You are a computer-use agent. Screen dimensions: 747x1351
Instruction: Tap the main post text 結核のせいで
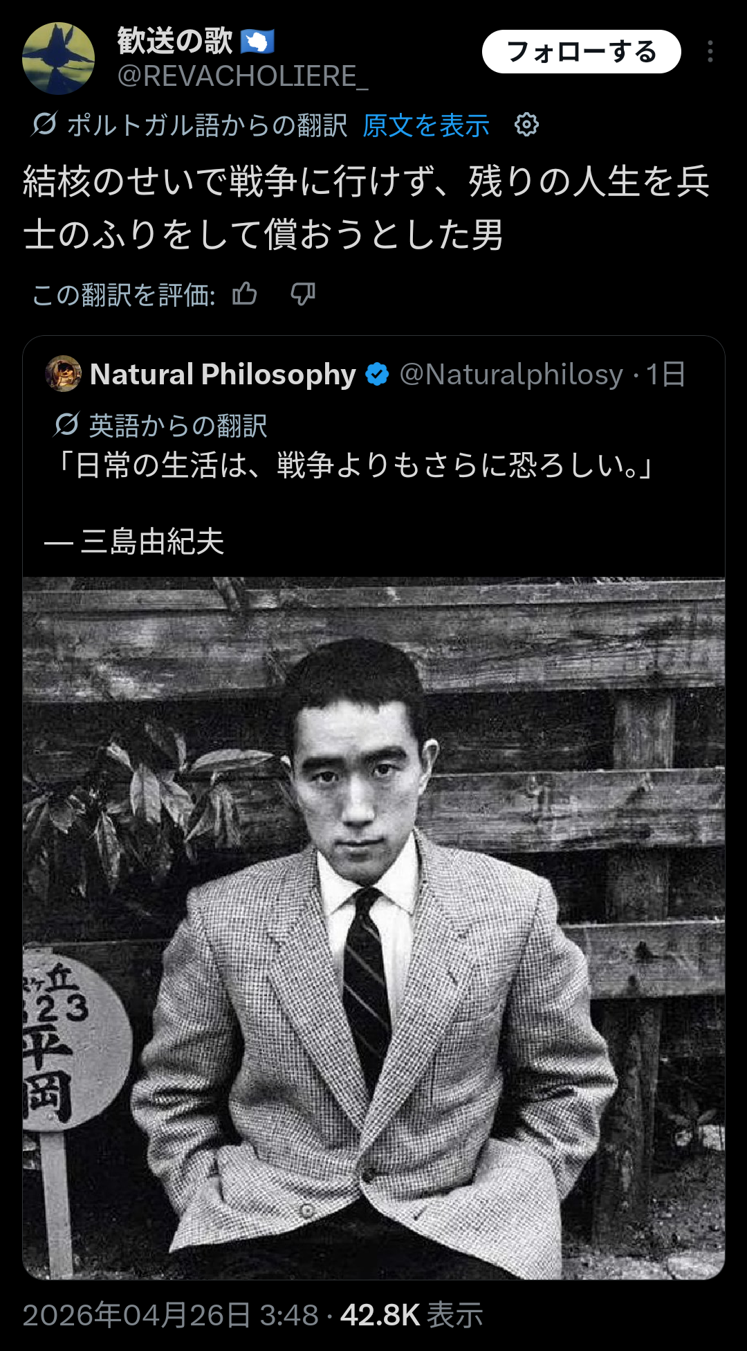pyautogui.click(x=367, y=208)
